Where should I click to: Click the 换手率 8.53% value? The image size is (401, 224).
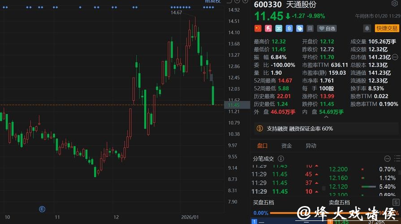(376, 88)
